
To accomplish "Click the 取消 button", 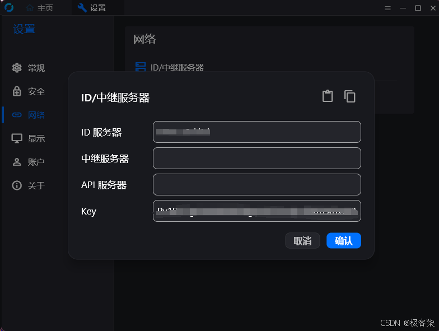I will click(x=302, y=241).
